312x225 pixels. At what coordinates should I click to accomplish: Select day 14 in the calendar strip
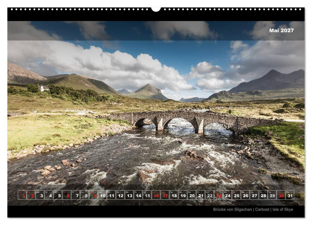[138, 195]
